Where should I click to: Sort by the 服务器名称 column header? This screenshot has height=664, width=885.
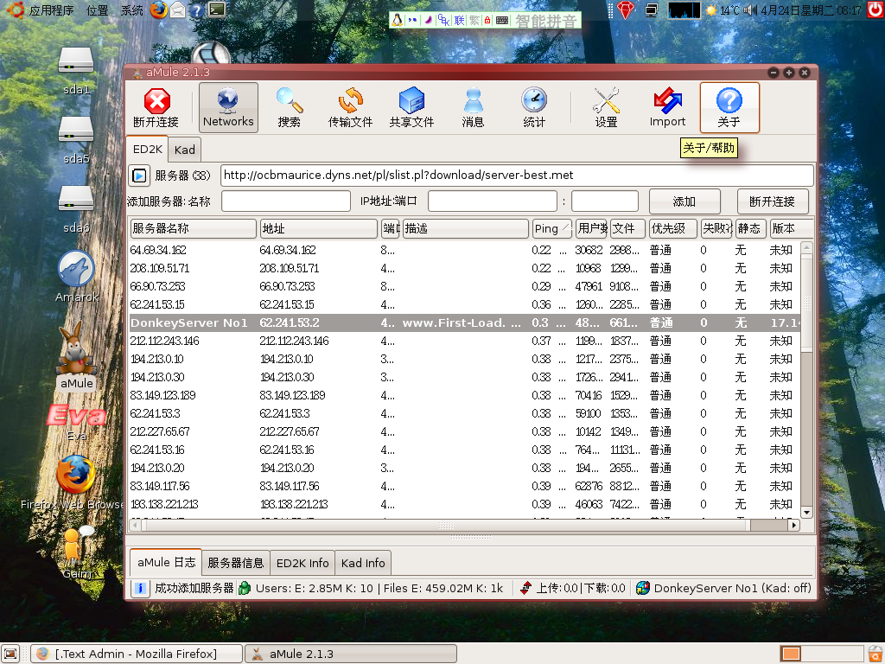click(x=193, y=228)
